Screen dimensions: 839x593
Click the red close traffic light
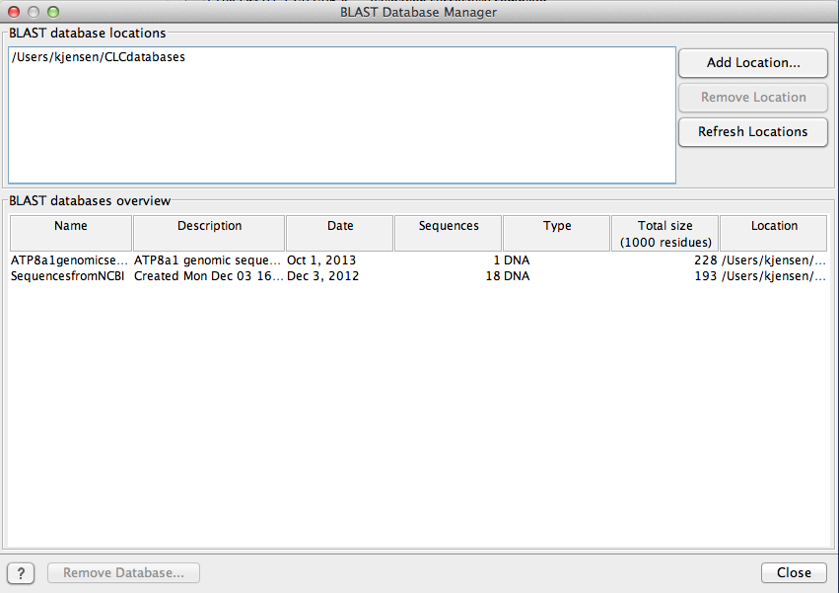point(12,11)
